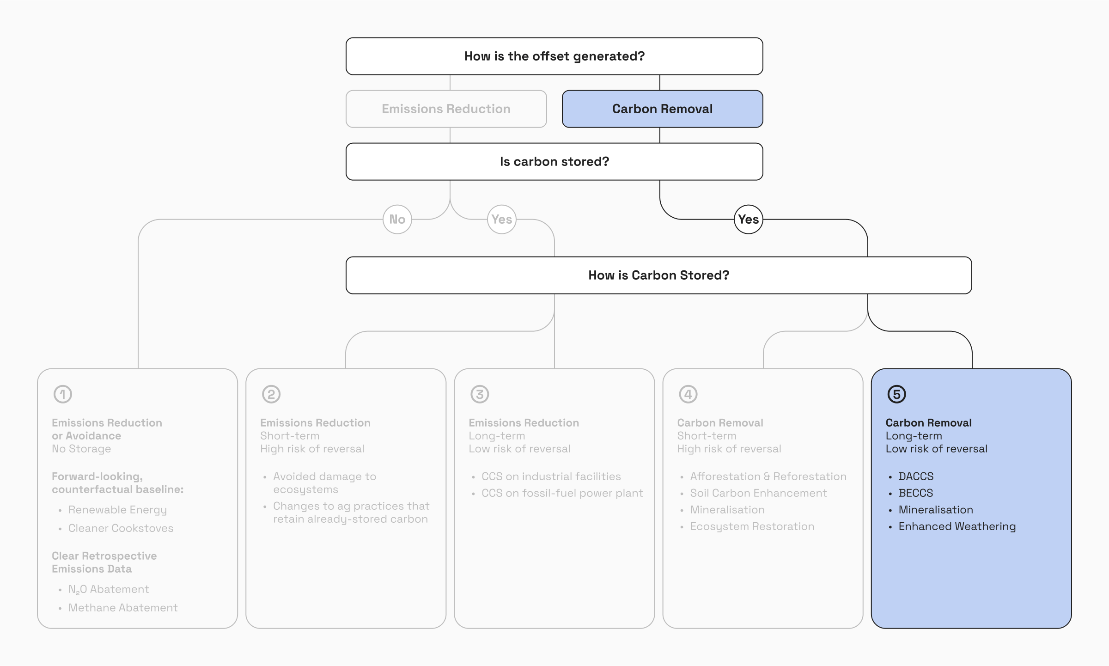Click the circled number 3 icon
The height and width of the screenshot is (666, 1109).
point(480,394)
